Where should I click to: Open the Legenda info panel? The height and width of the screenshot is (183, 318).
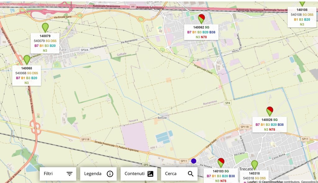98,174
